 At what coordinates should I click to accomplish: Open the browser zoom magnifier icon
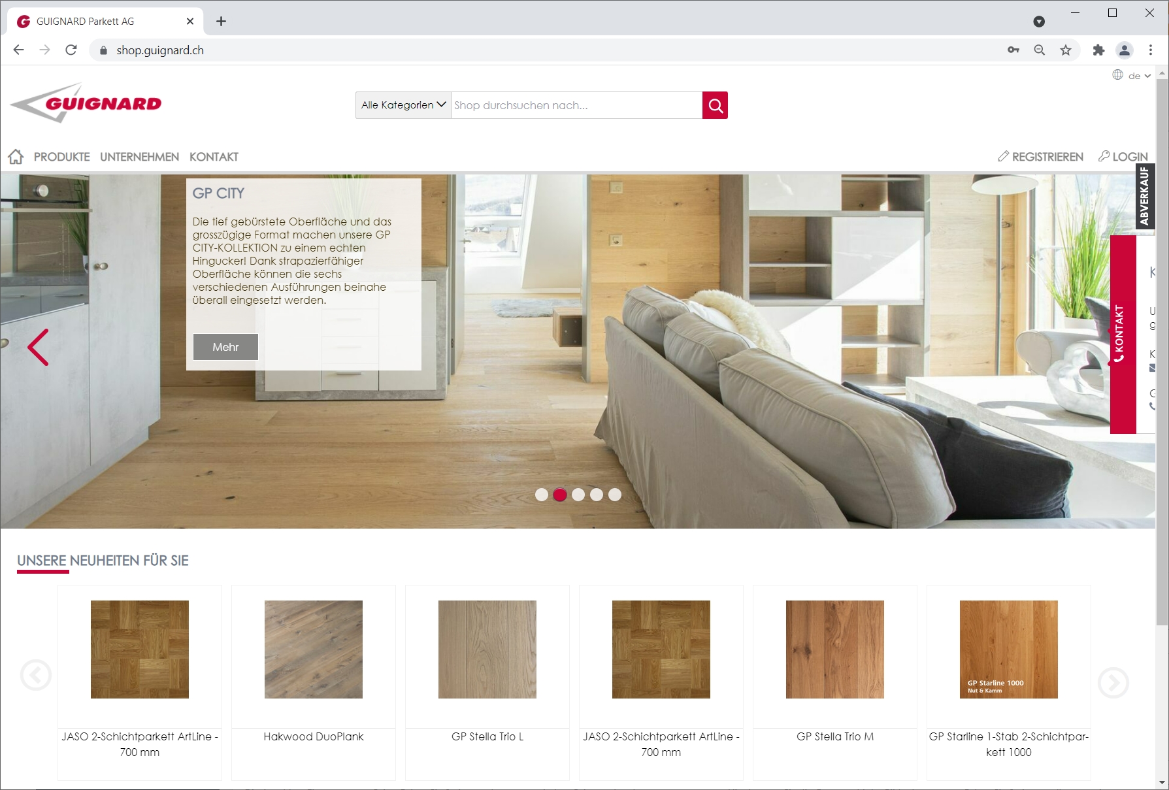point(1040,50)
